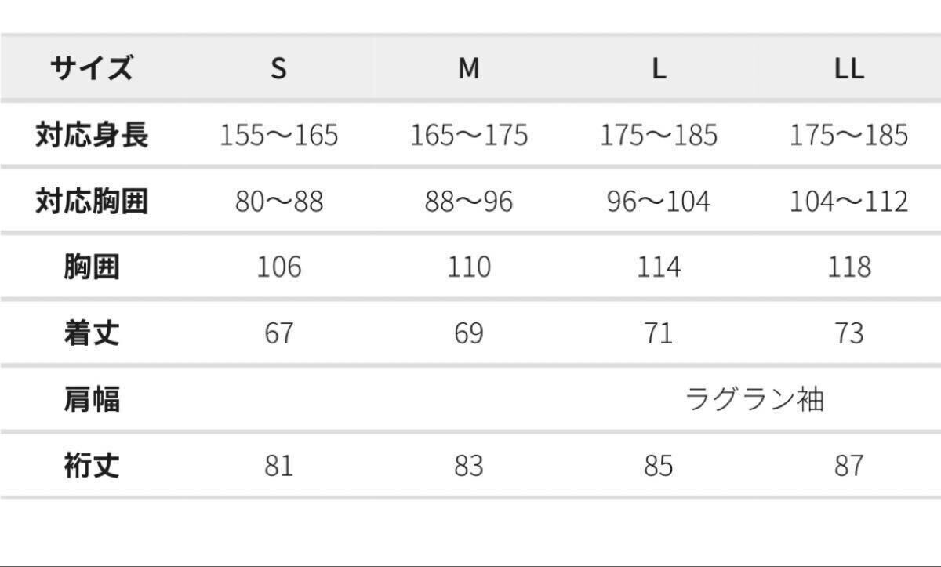Click the 106 chest measurement

278,267
